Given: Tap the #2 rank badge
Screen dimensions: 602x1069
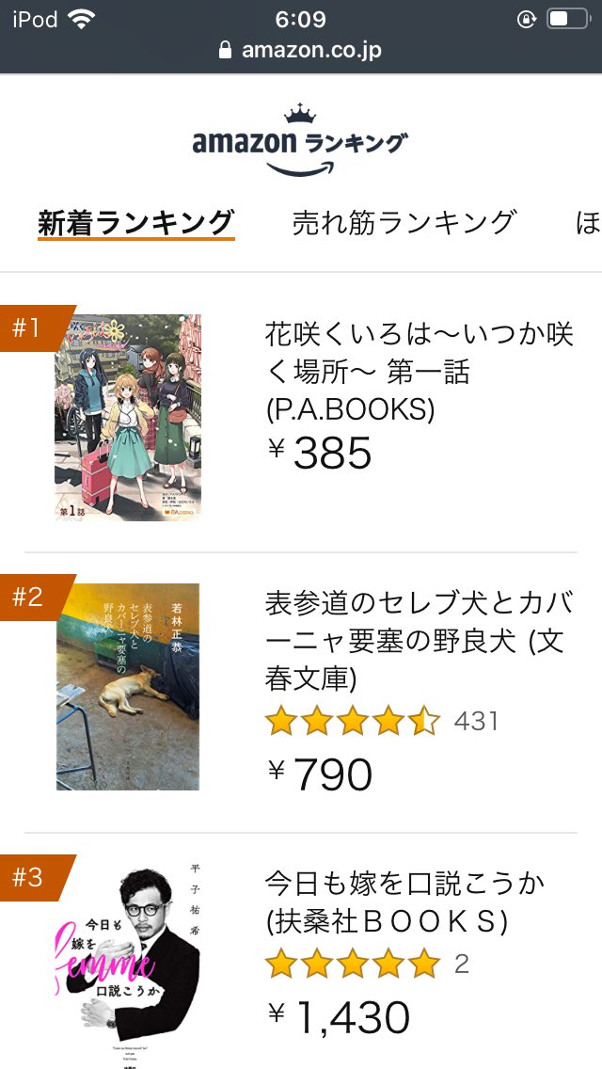Looking at the screenshot, I should (34, 598).
